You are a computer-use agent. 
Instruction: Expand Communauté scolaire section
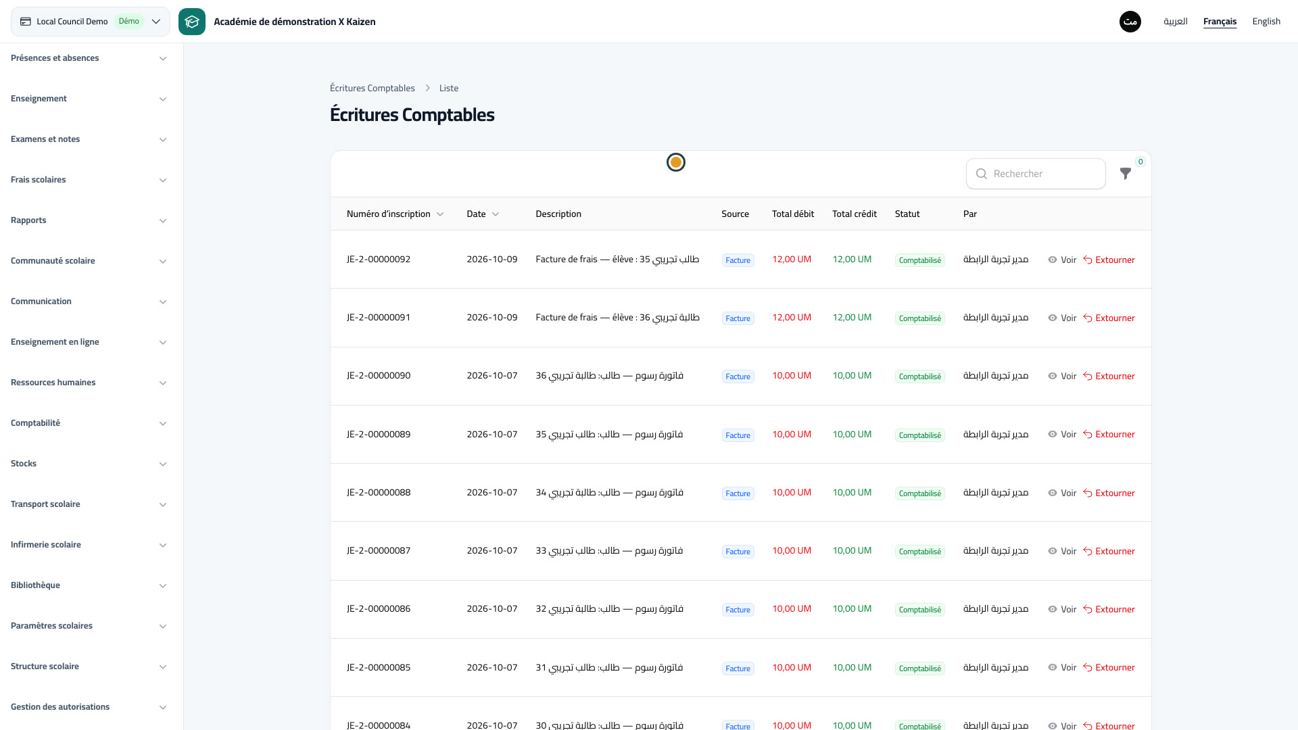coord(89,261)
